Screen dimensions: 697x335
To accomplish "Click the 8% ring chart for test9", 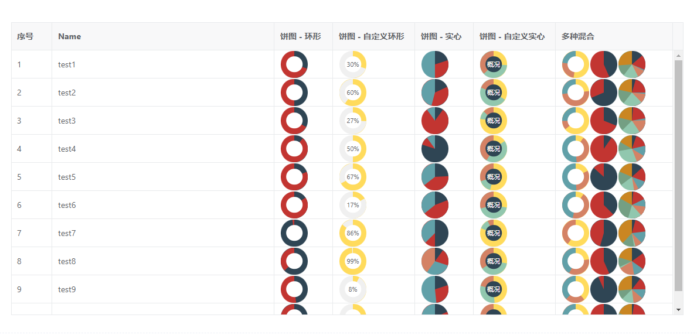I will click(x=353, y=289).
